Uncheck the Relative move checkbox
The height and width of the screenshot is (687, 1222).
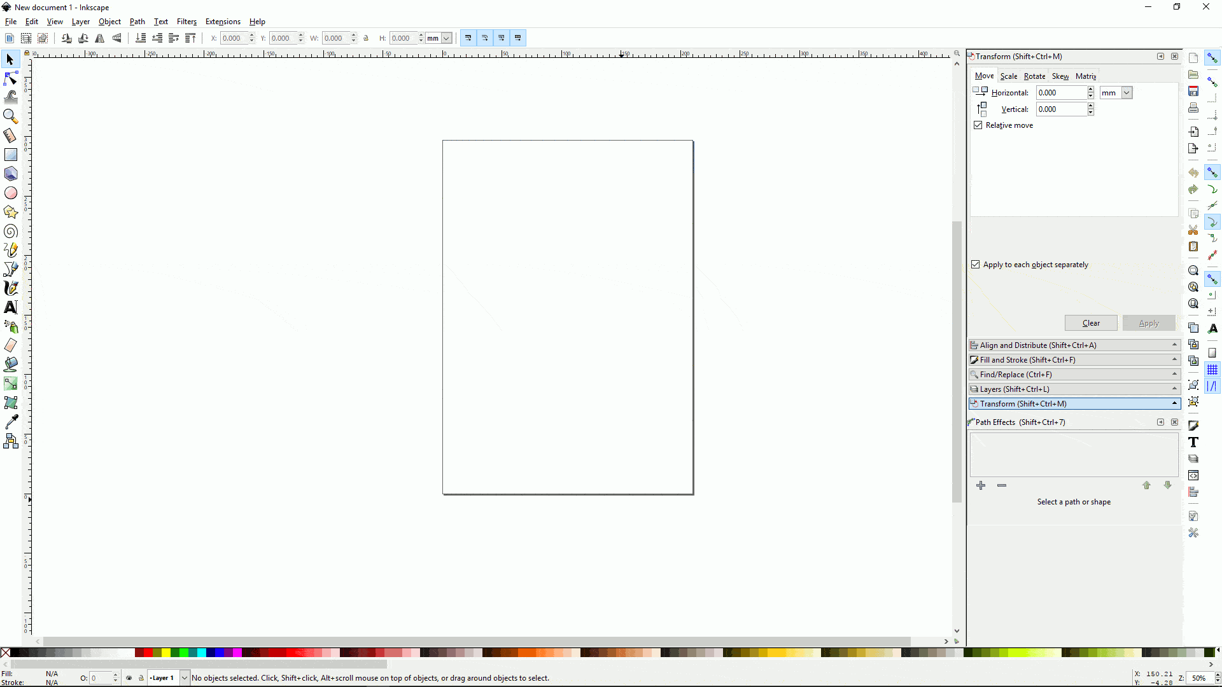click(978, 125)
